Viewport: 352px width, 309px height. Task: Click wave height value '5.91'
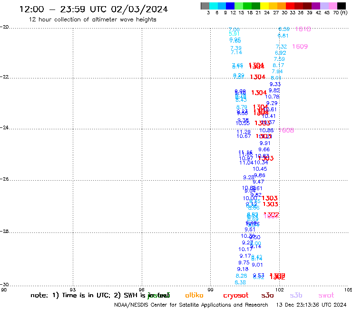234,34
